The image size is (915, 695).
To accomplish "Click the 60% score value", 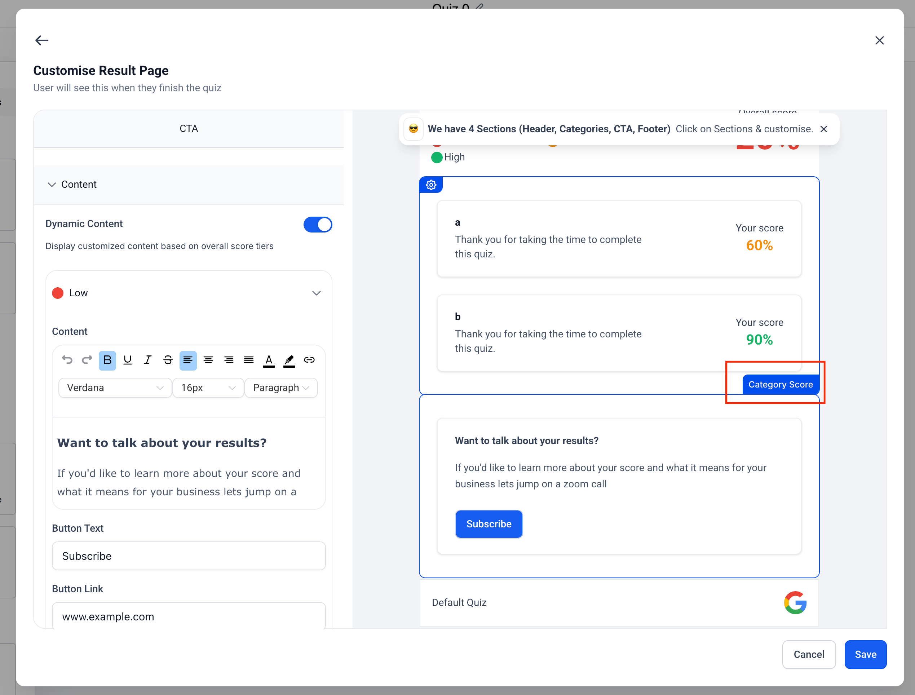I will point(759,245).
